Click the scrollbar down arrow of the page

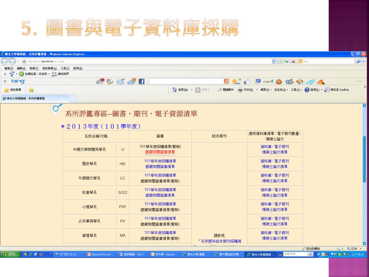click(x=364, y=243)
